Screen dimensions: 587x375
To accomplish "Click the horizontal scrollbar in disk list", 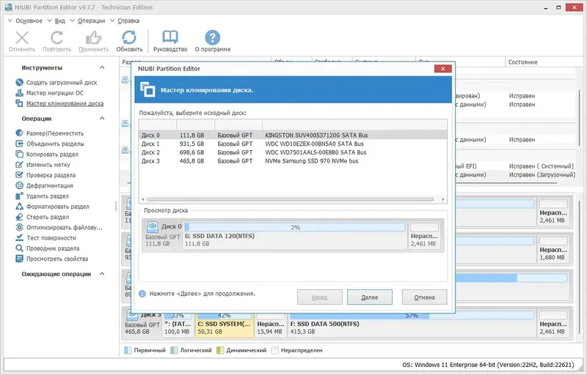I will (290, 199).
